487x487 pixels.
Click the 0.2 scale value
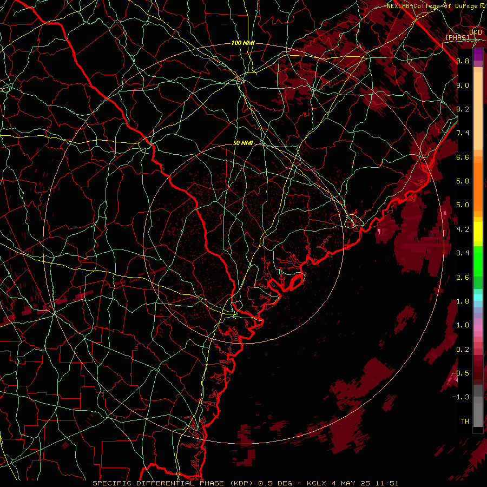click(463, 350)
